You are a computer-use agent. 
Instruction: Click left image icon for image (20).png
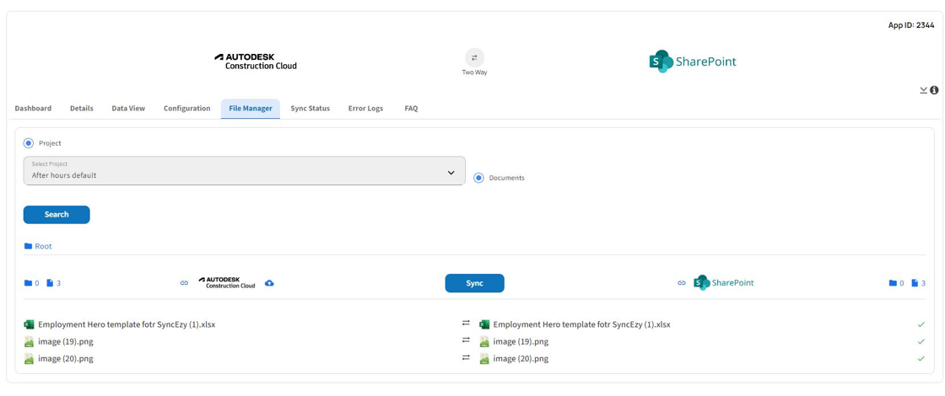[29, 359]
